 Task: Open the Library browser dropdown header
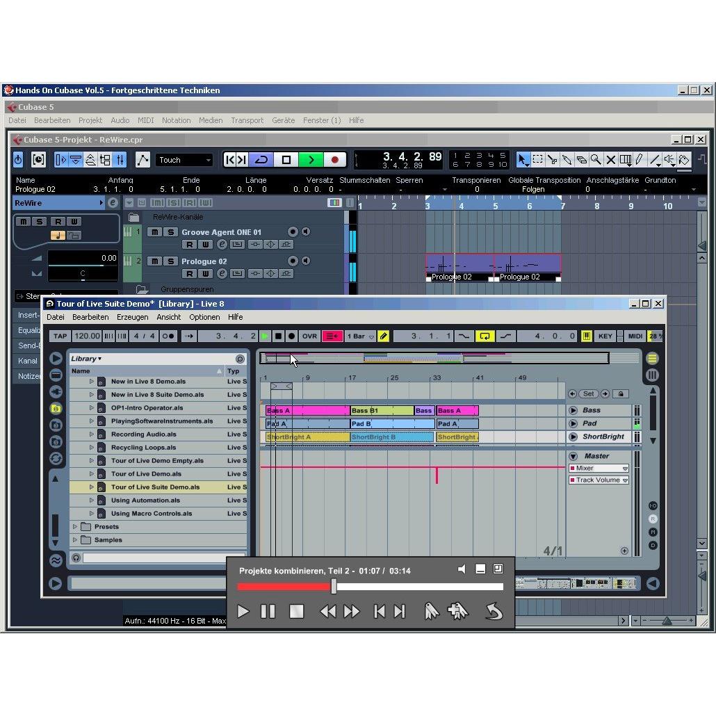click(x=86, y=359)
